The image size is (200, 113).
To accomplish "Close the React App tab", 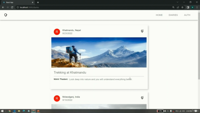I will (32, 3).
